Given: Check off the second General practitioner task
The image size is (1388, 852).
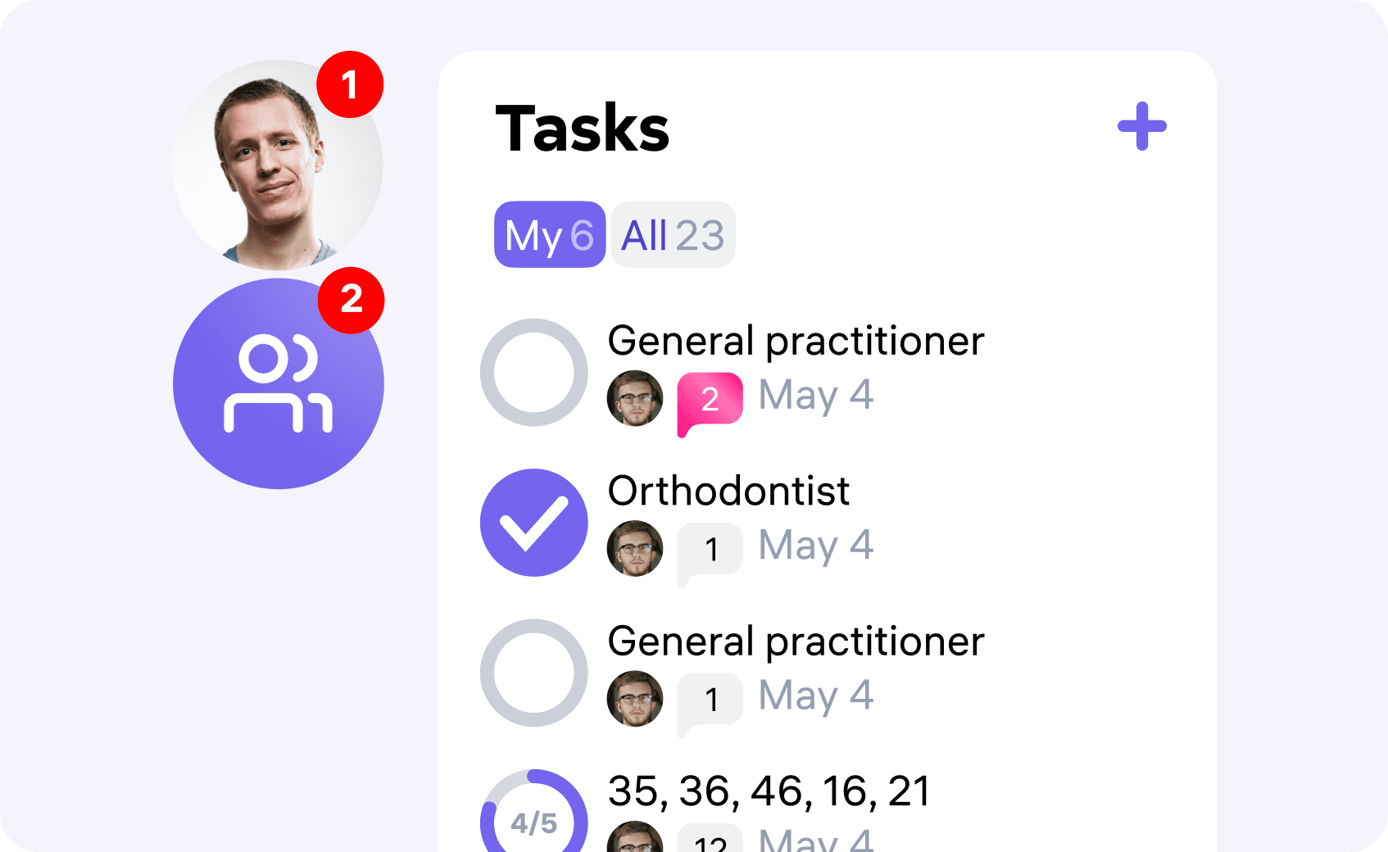Looking at the screenshot, I should (534, 673).
